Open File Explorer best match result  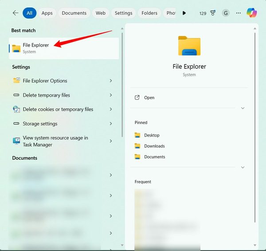click(64, 48)
